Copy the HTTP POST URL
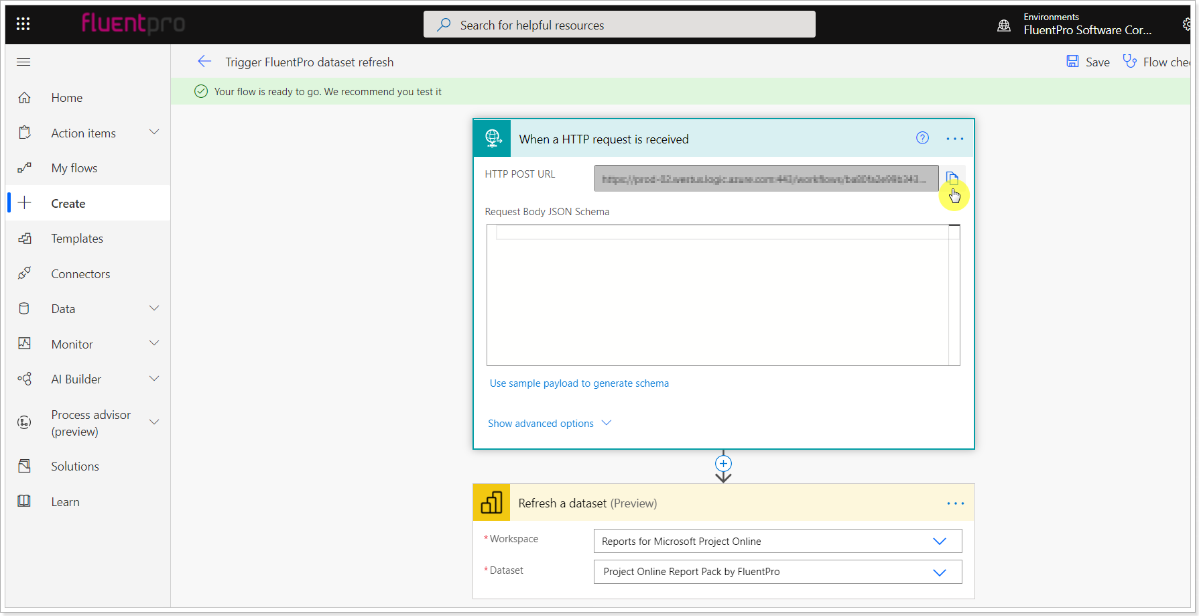 952,178
